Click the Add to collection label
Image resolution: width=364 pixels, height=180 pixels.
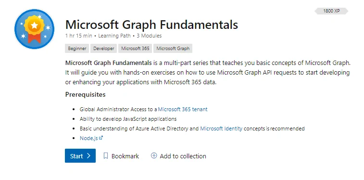[183, 156]
